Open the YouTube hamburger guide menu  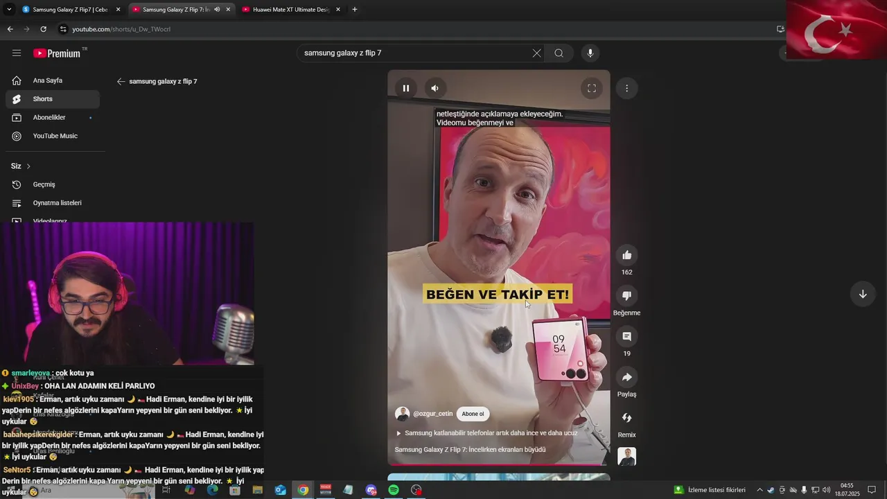17,53
